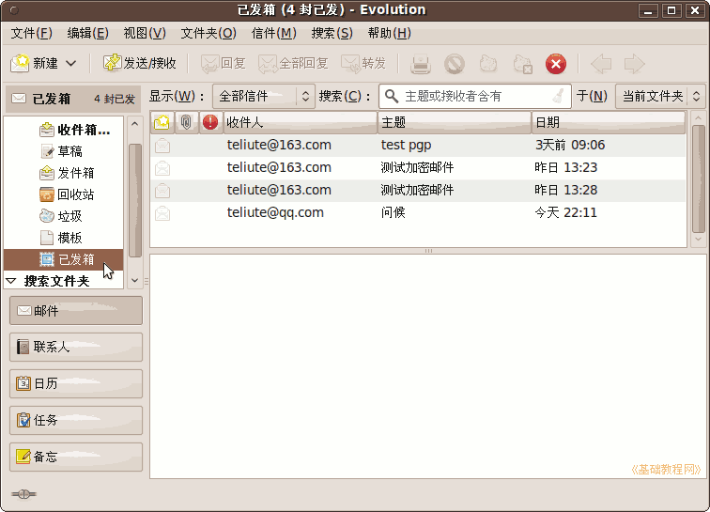
Task: Click the search field 主题或接收者含有
Action: click(476, 96)
